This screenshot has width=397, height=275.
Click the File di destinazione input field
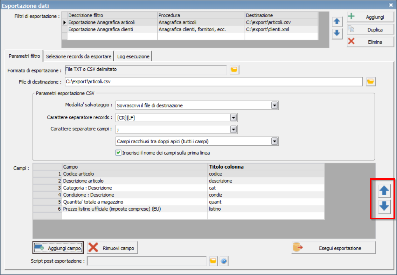coord(214,82)
